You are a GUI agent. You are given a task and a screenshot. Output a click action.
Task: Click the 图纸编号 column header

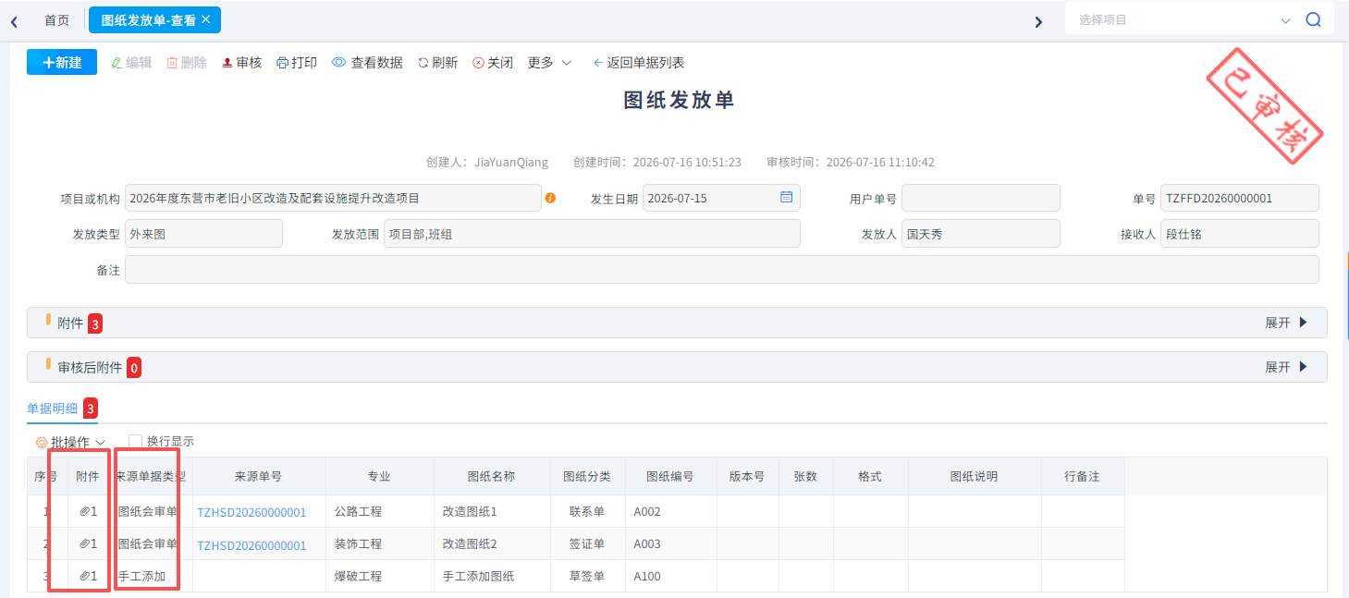pos(670,477)
